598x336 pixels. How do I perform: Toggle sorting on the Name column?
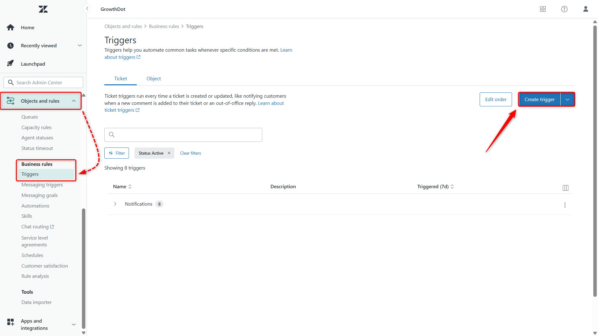click(130, 186)
